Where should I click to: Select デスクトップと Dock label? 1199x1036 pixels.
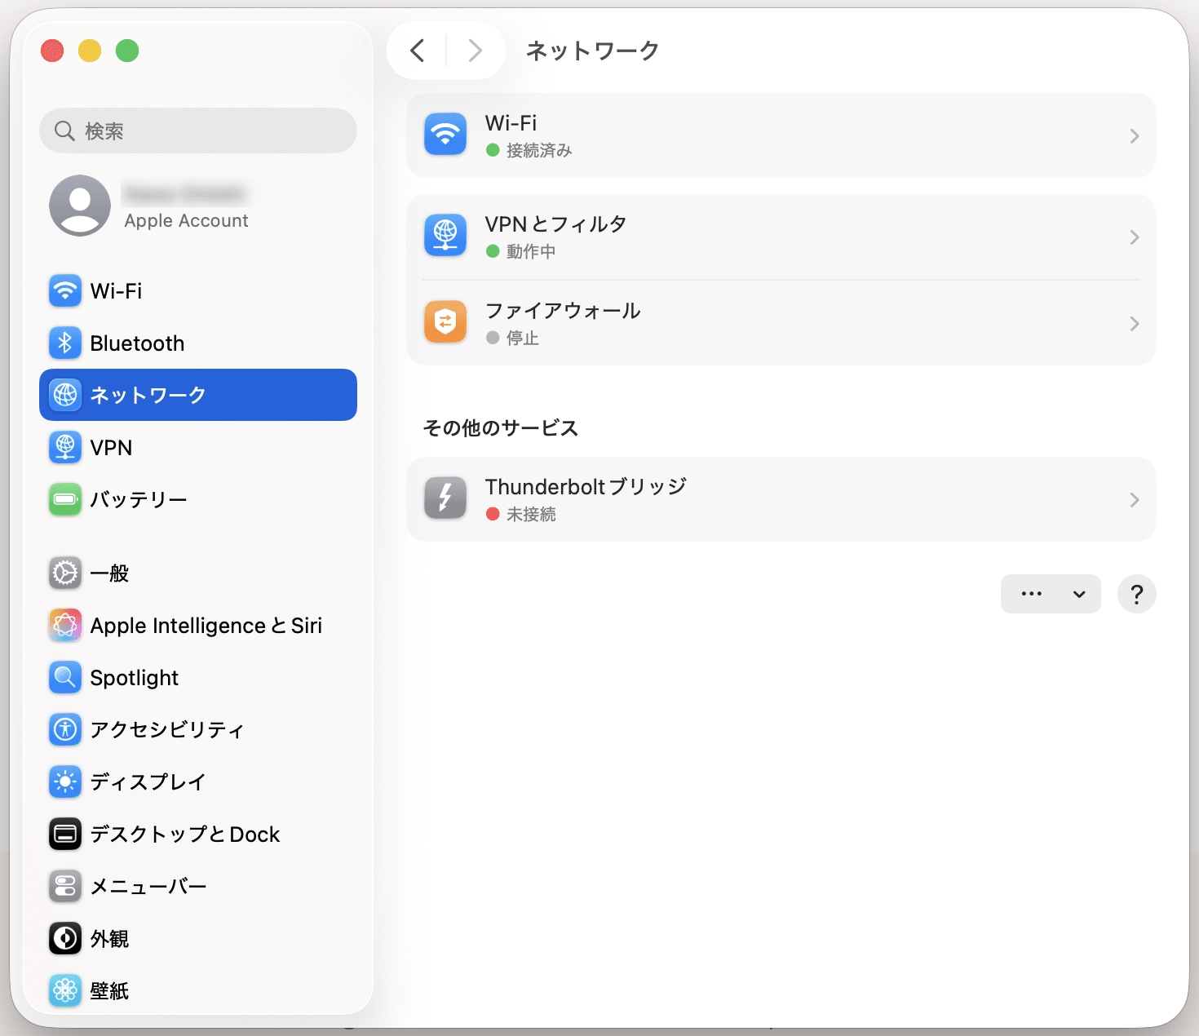pyautogui.click(x=185, y=835)
